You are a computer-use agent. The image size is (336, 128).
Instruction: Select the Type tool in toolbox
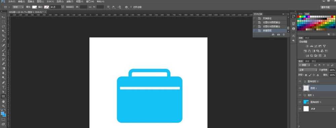pos(3,87)
